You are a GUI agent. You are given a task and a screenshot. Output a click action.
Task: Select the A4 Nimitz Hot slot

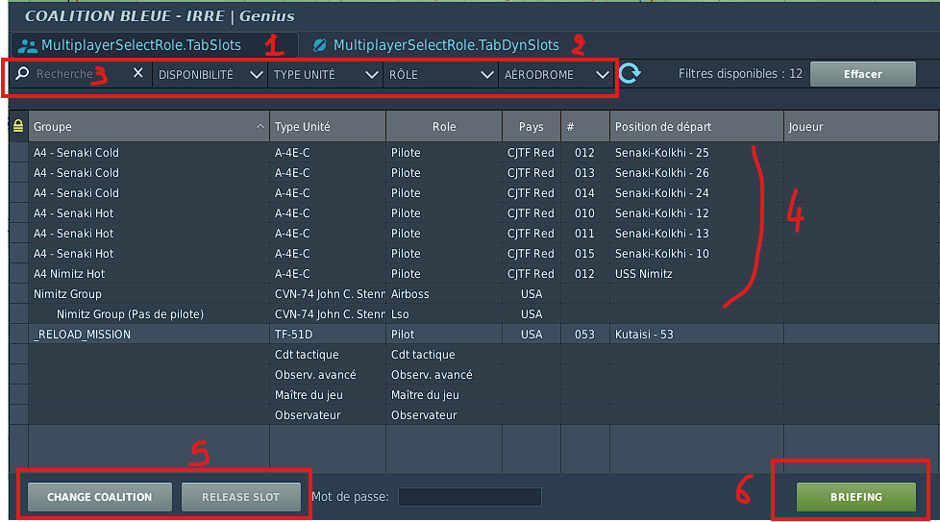pyautogui.click(x=474, y=273)
